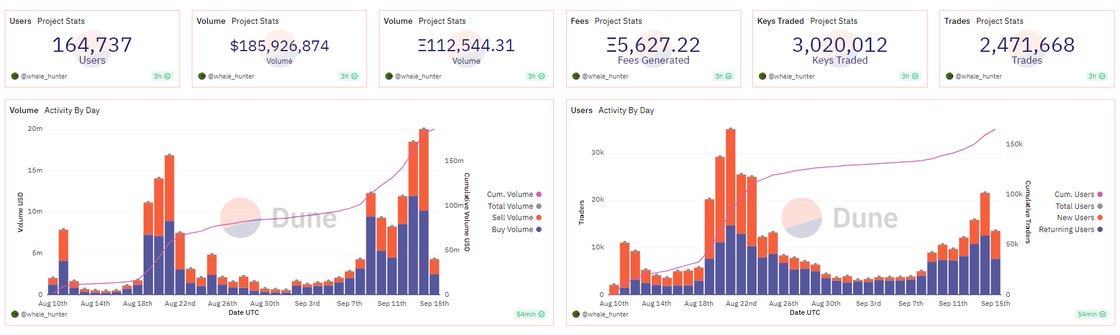Click the avatar below the Volume Activity chart
Image resolution: width=1120 pixels, height=335 pixels.
[x=15, y=314]
